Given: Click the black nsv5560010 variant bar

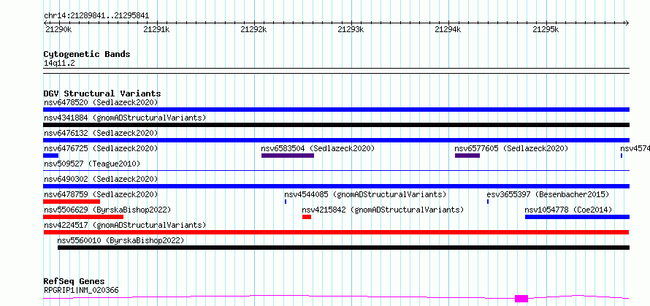Looking at the screenshot, I should pyautogui.click(x=343, y=248).
